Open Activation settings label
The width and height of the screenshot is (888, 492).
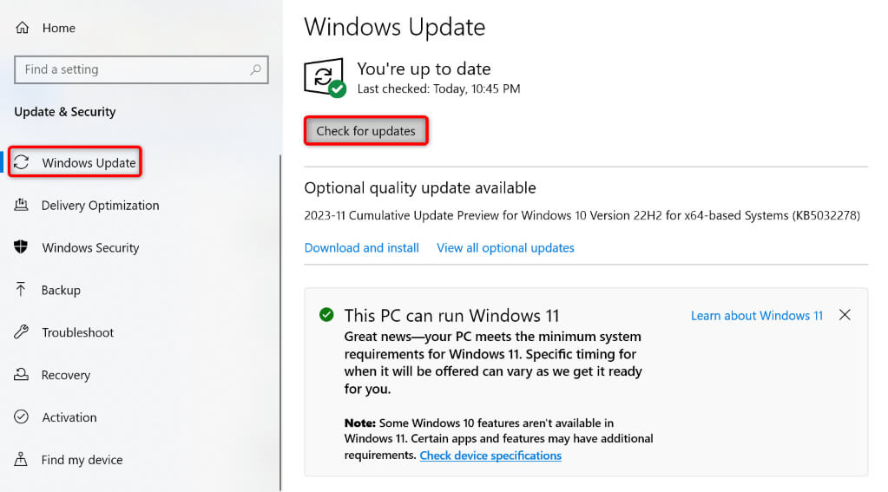coord(69,417)
